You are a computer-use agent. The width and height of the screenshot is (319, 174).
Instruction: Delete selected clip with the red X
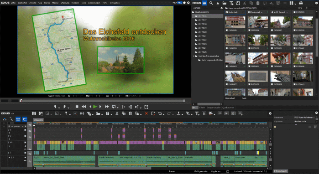tap(146, 113)
